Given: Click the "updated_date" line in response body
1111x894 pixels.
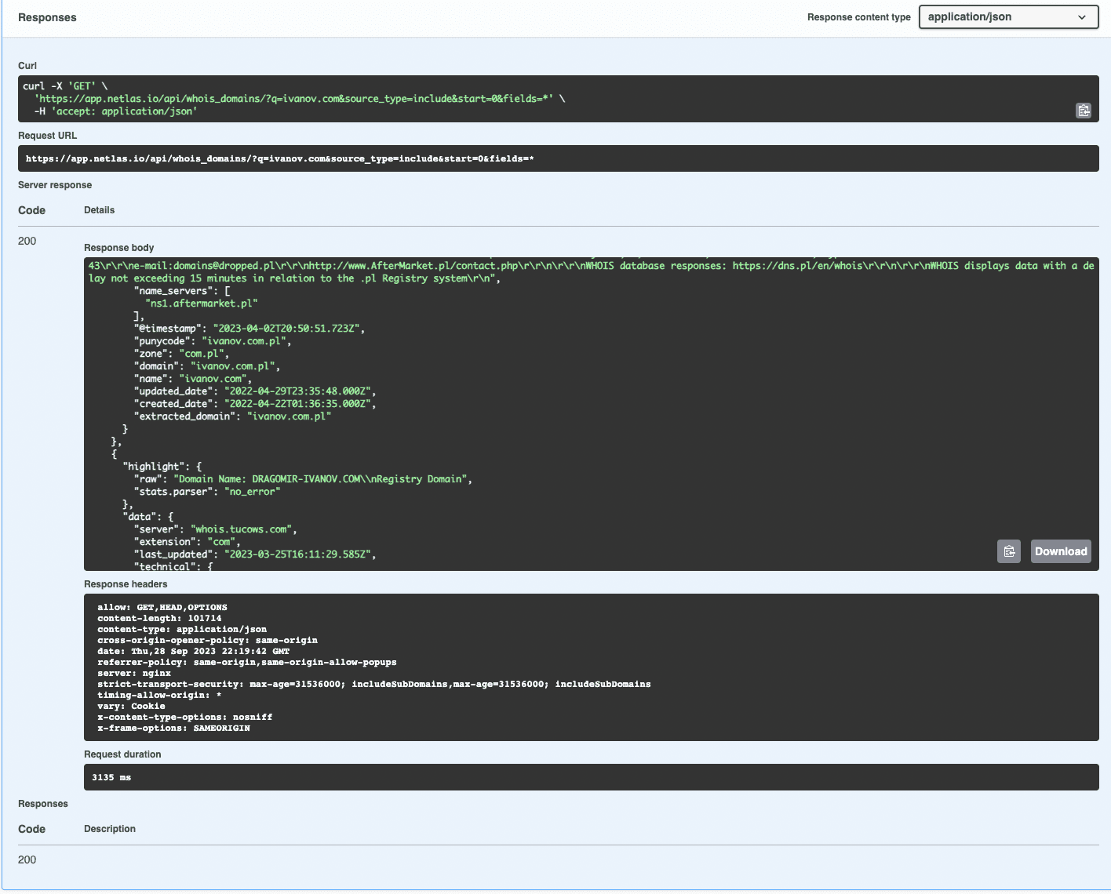Looking at the screenshot, I should coord(255,391).
